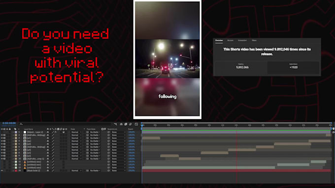Click the blue current time indicator playhead
Image resolution: width=335 pixels, height=188 pixels.
(x=142, y=126)
